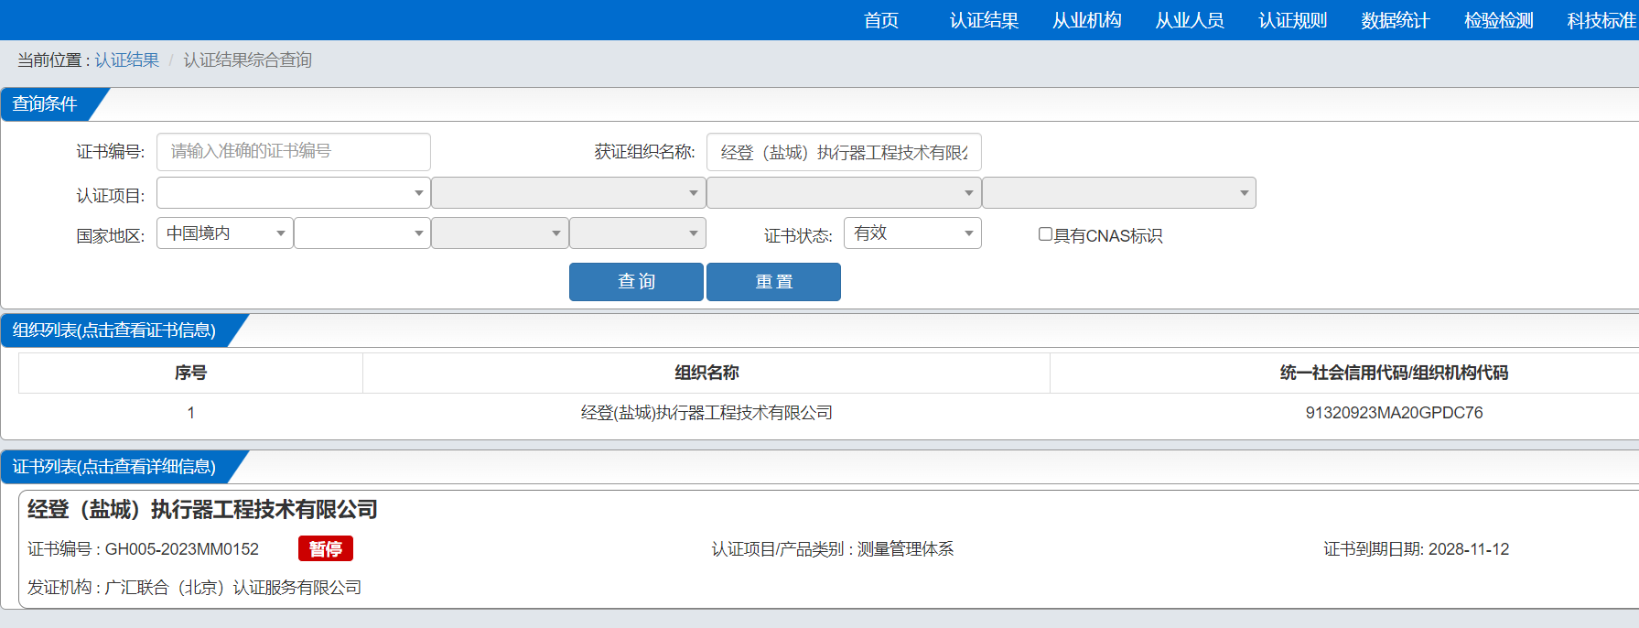Open the 从业人员 navigation menu
Image resolution: width=1639 pixels, height=628 pixels.
pos(1190,20)
